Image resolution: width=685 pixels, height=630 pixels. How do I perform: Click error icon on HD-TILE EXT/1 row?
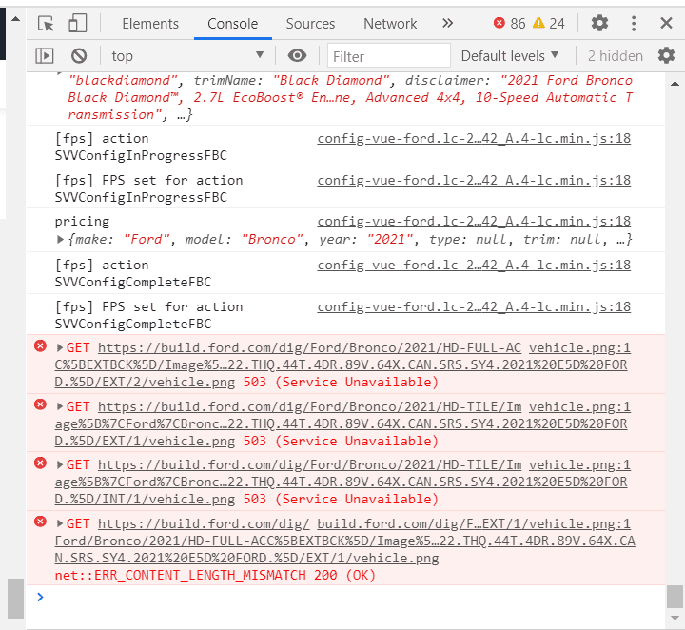pyautogui.click(x=40, y=404)
